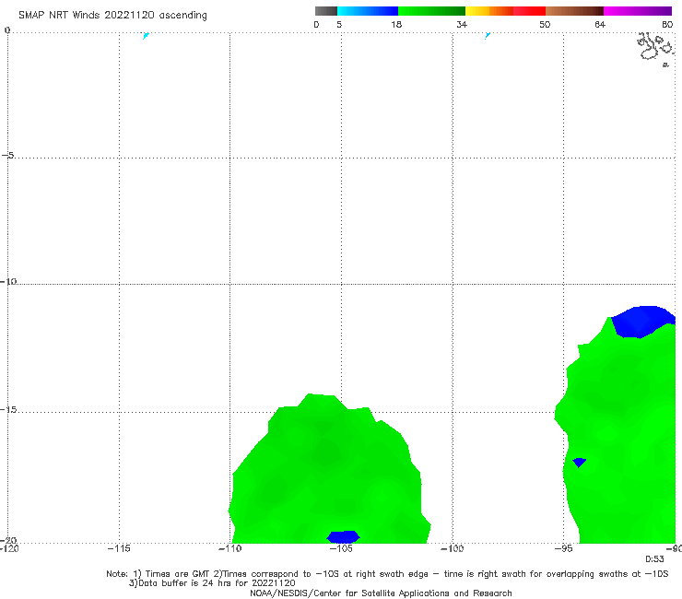
Task: Click the cyan mark near -114 at the top edge
Action: click(146, 36)
